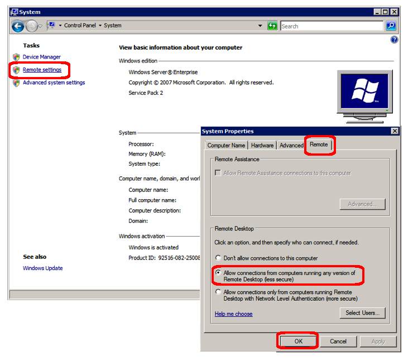Click Select Users... button
413x361 pixels.
[362, 313]
